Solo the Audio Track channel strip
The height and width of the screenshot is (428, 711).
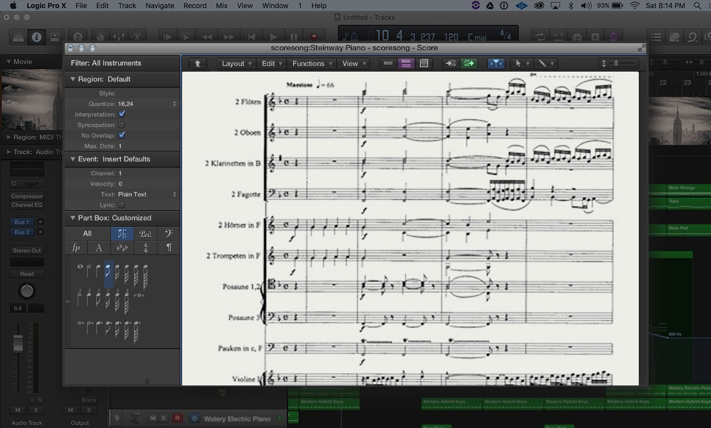pyautogui.click(x=36, y=410)
